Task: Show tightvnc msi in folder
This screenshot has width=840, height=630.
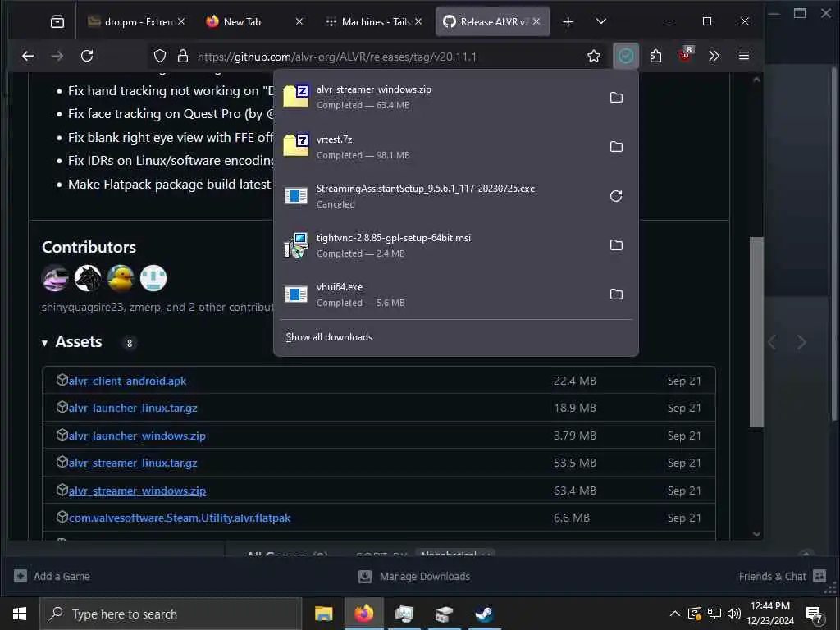Action: click(616, 244)
